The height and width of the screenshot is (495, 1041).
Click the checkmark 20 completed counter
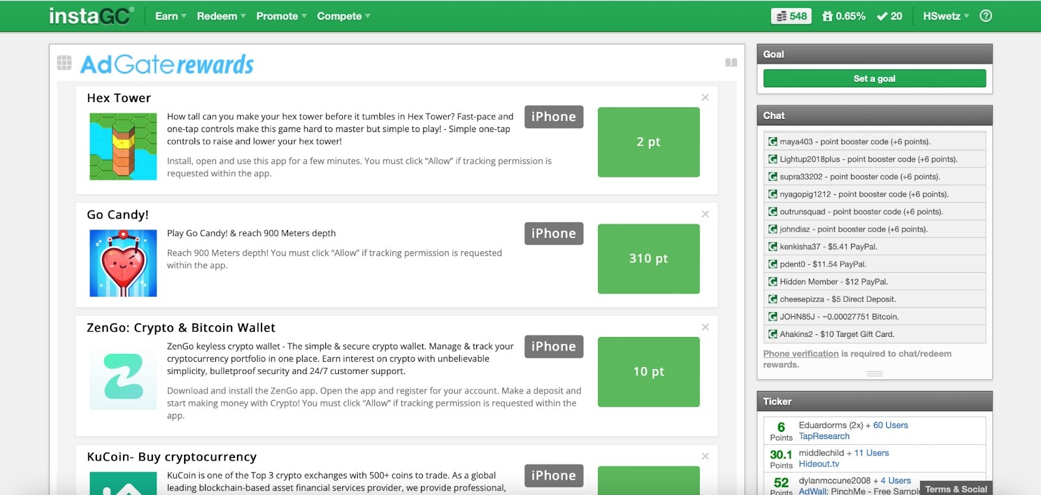point(889,16)
